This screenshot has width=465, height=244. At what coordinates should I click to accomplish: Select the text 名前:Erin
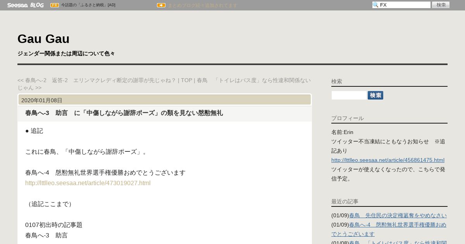pos(342,132)
